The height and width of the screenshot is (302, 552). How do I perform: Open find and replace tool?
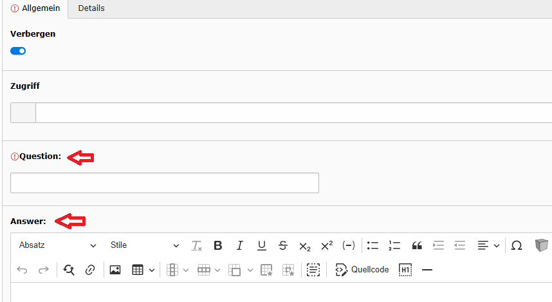click(69, 270)
